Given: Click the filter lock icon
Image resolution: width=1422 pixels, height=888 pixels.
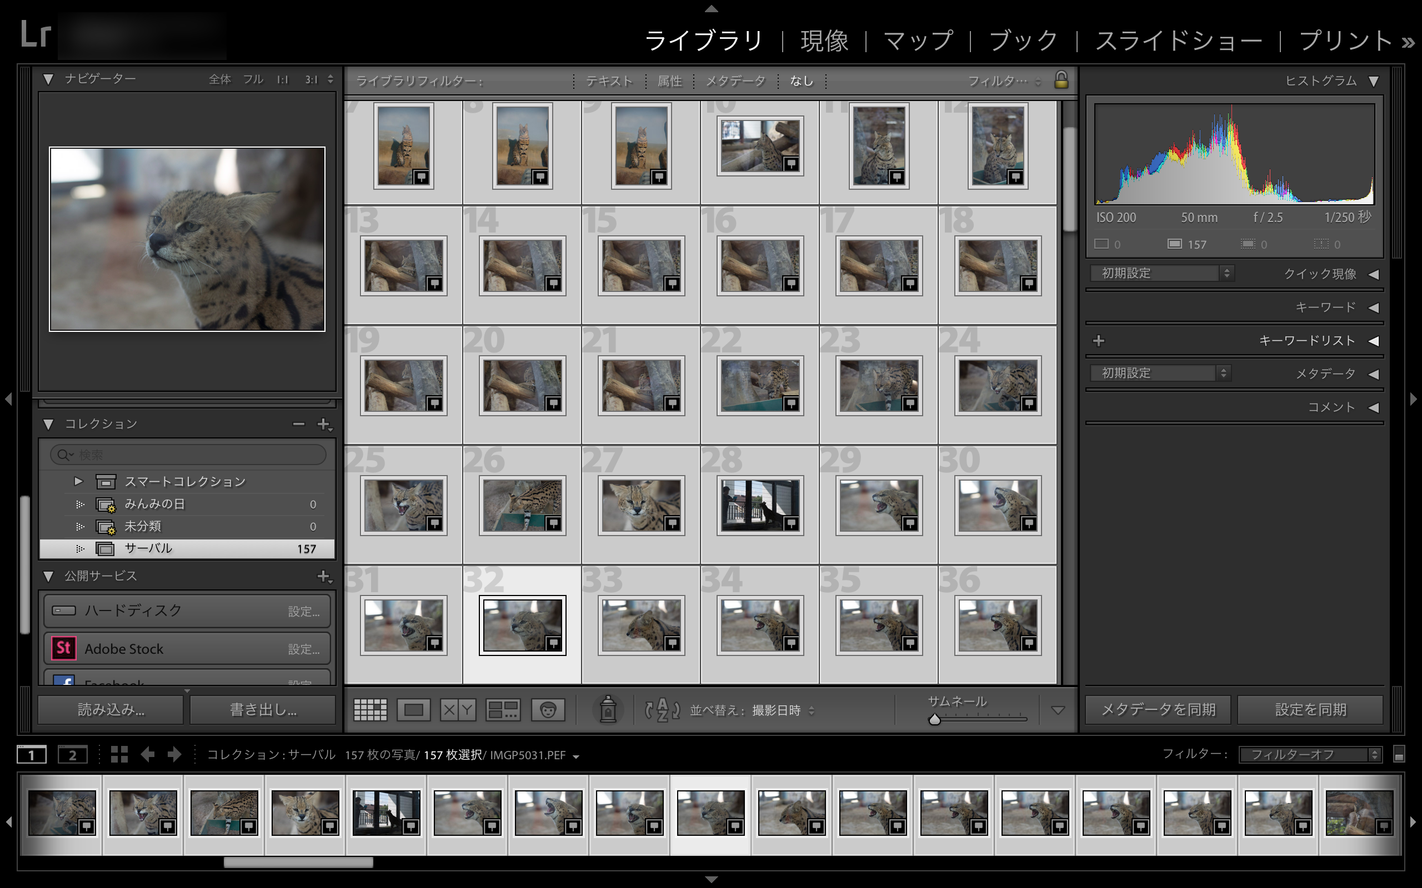Looking at the screenshot, I should pyautogui.click(x=1060, y=80).
